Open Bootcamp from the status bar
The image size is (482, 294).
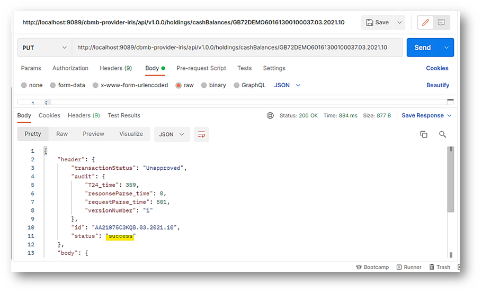[372, 267]
